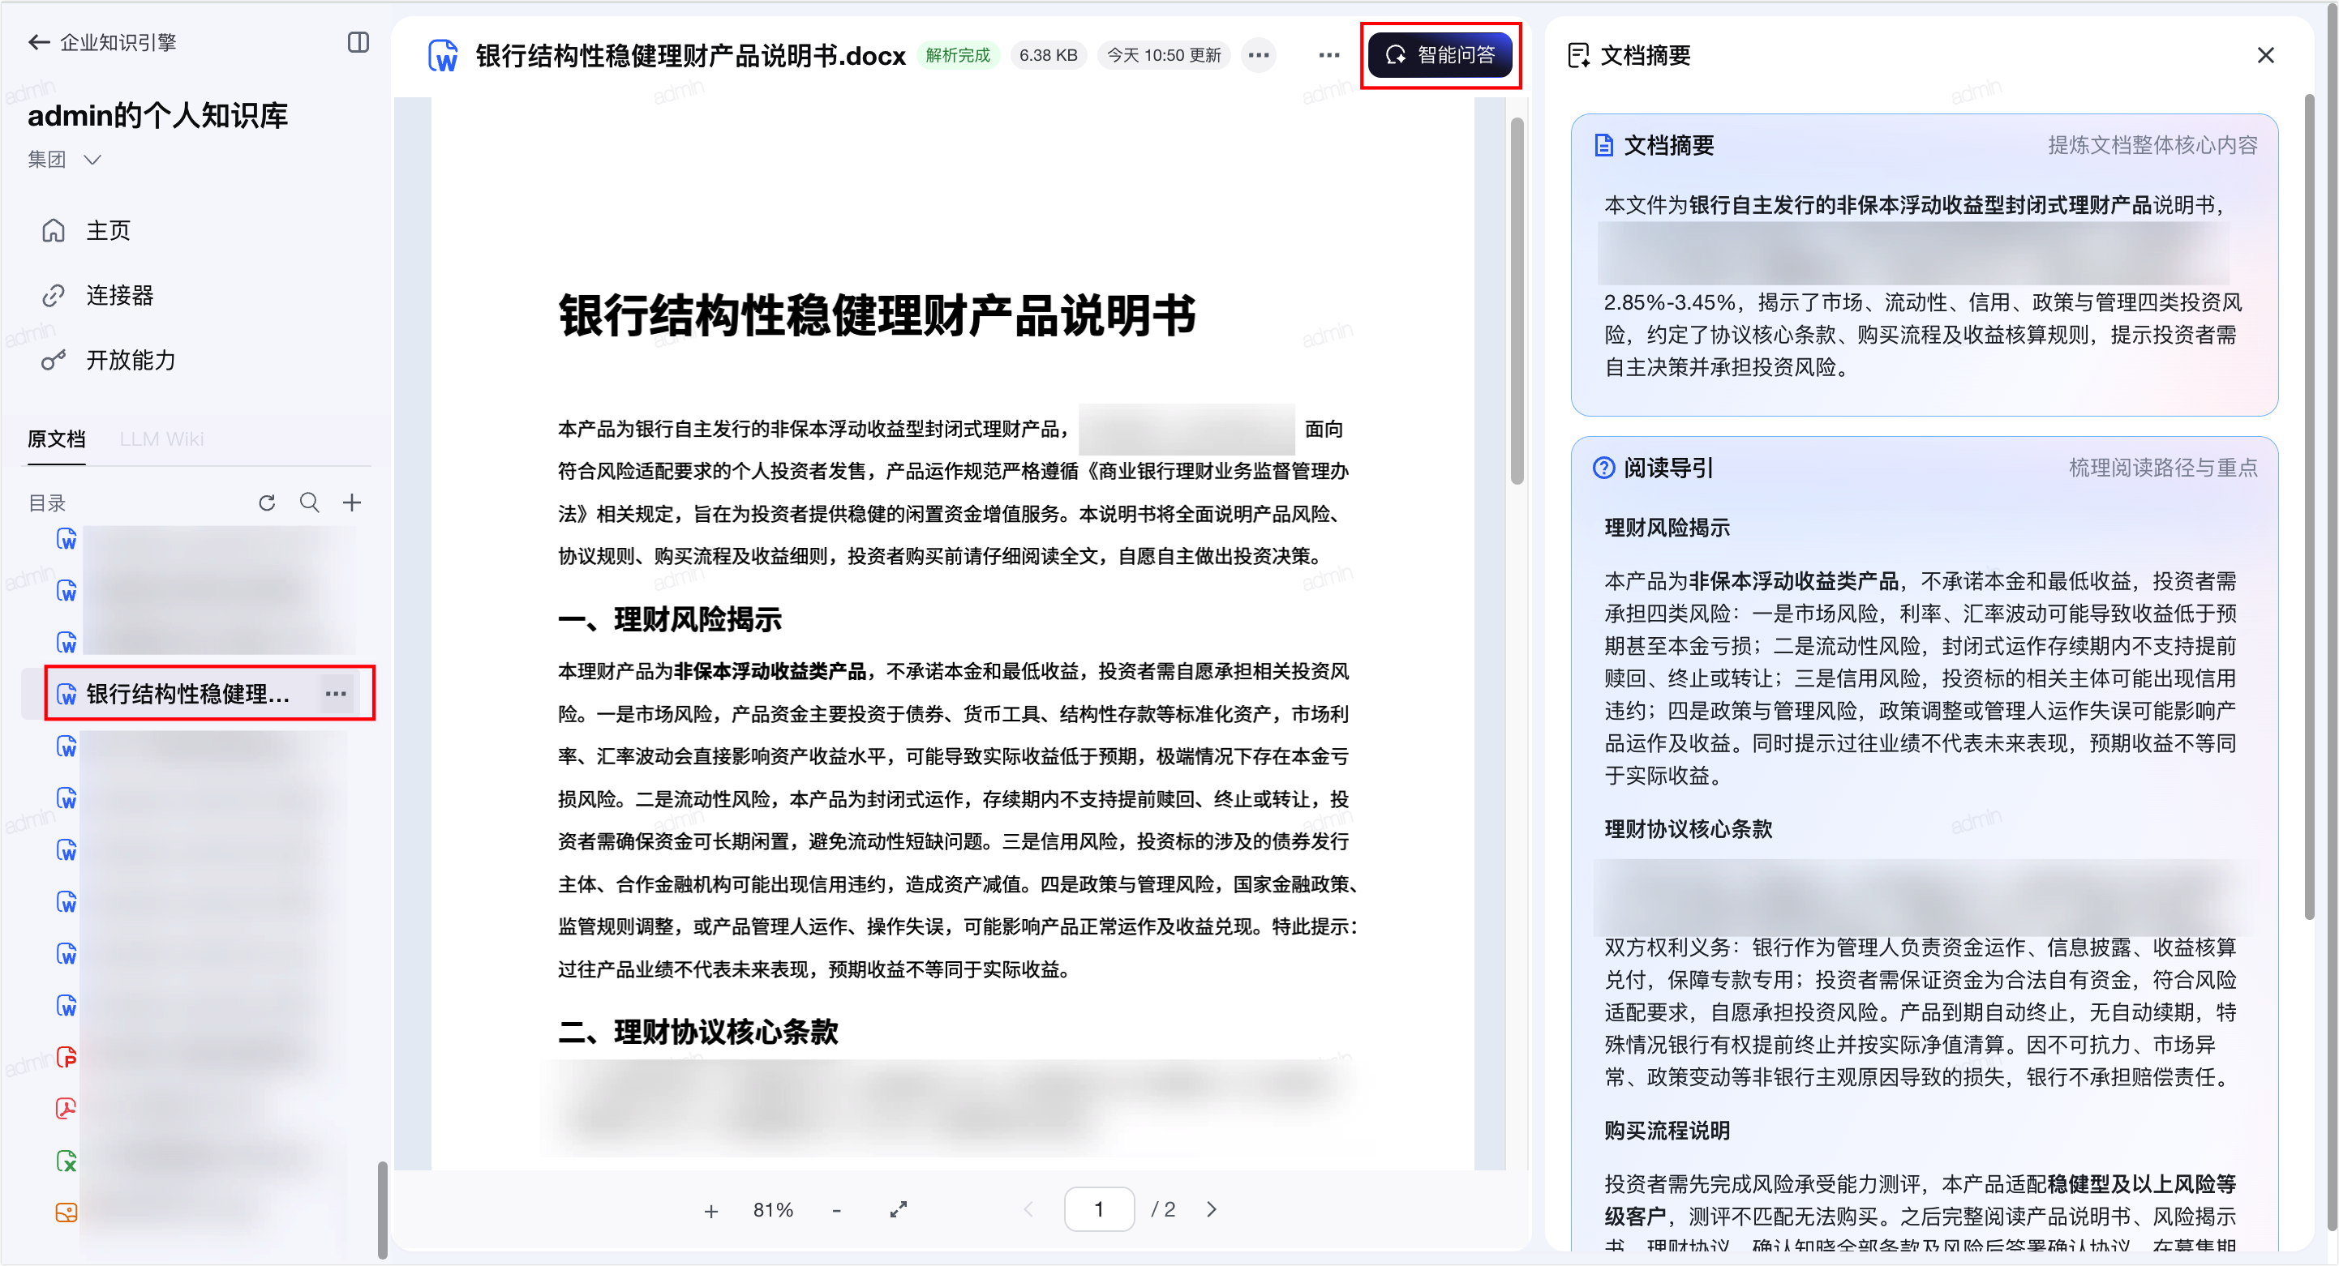Expand the 集团 dropdown

[x=64, y=160]
